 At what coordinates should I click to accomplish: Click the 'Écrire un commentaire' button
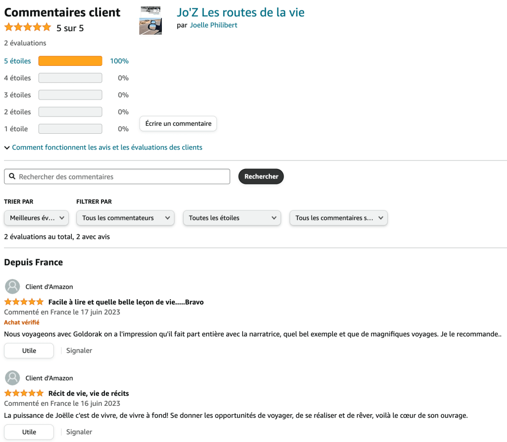coord(178,123)
